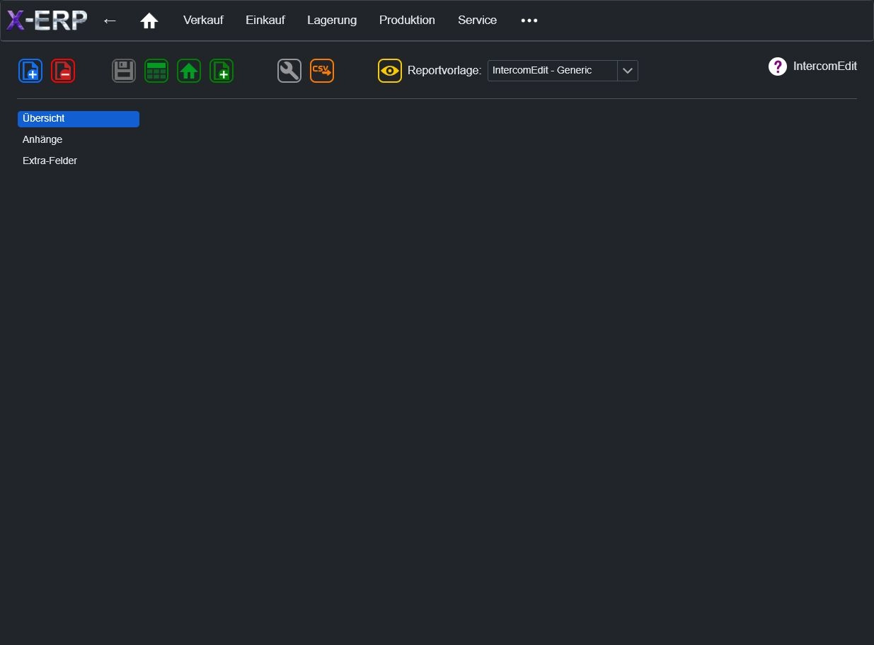The image size is (874, 645).
Task: Preview report with the yellow eye icon
Action: (x=390, y=71)
